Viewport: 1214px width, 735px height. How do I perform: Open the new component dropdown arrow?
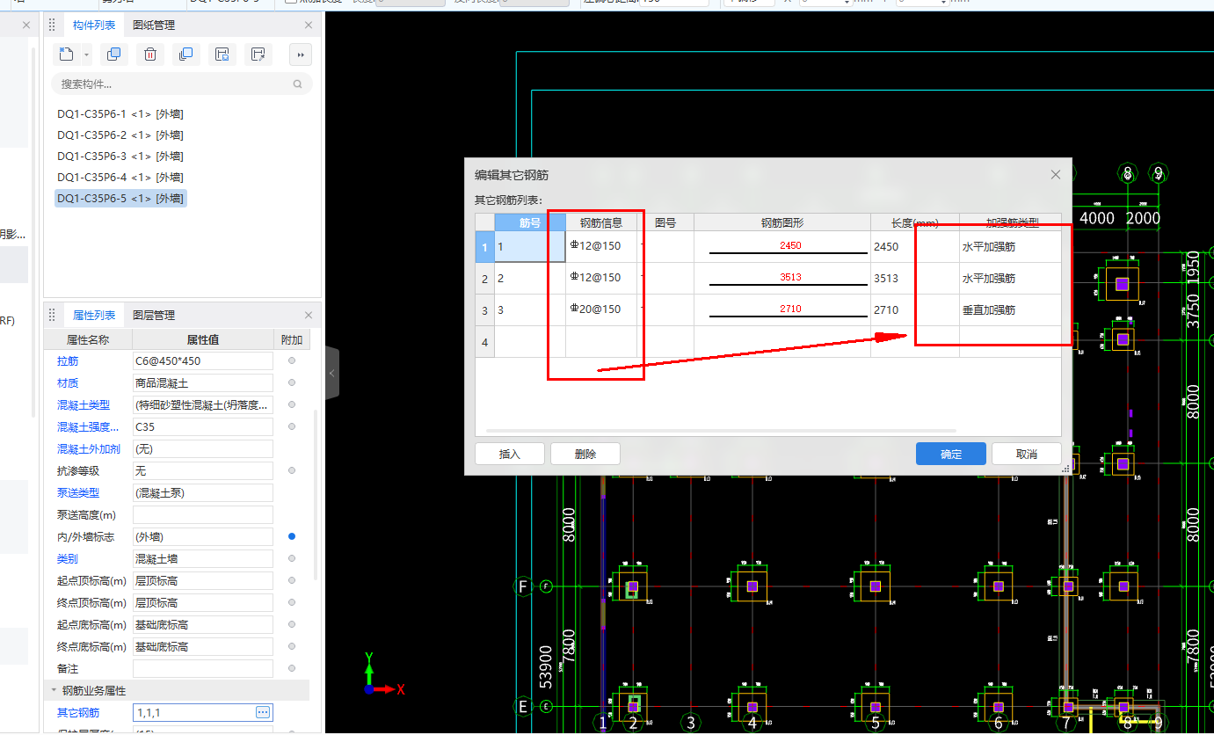tap(86, 55)
